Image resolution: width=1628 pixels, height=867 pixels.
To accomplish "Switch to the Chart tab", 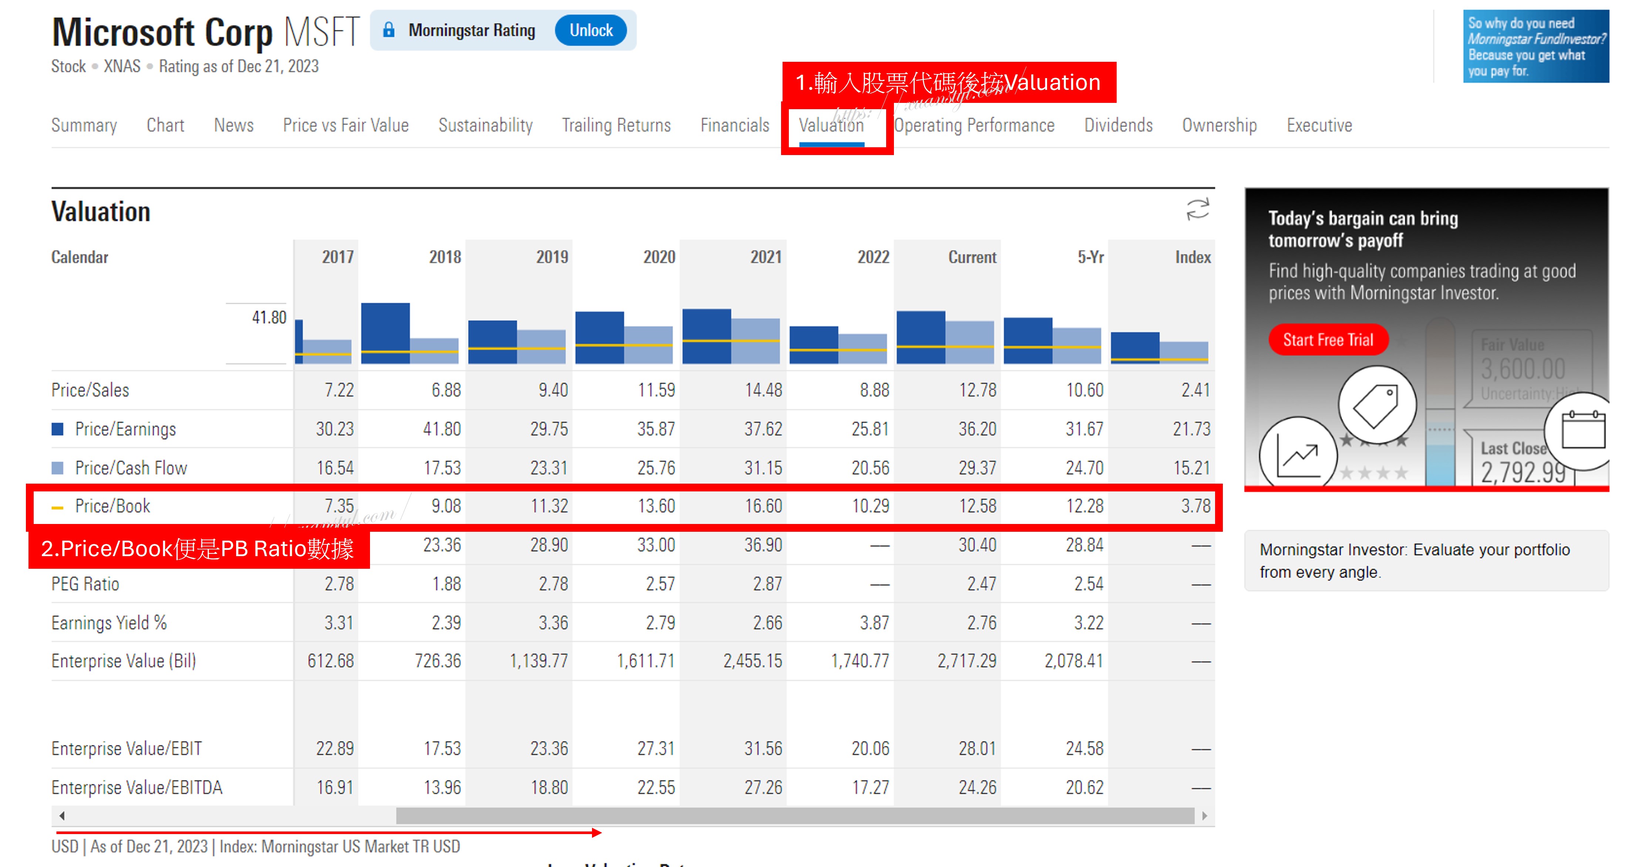I will (166, 125).
